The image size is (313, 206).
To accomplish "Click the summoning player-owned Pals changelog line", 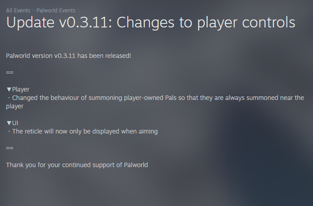I will pos(158,98).
